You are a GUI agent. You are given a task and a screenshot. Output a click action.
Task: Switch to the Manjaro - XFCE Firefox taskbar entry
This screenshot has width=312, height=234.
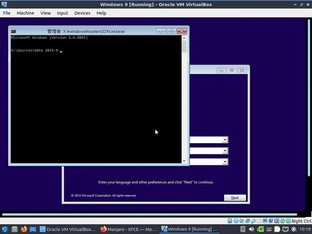tap(128, 229)
